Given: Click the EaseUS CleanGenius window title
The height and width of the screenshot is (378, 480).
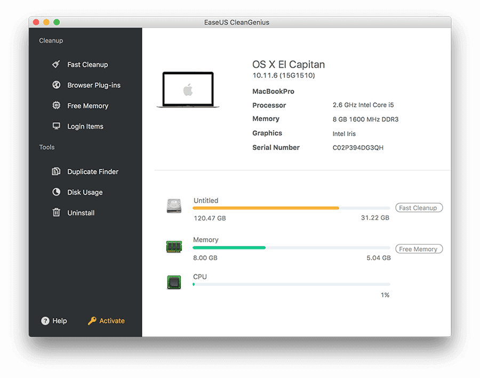Looking at the screenshot, I should point(237,22).
